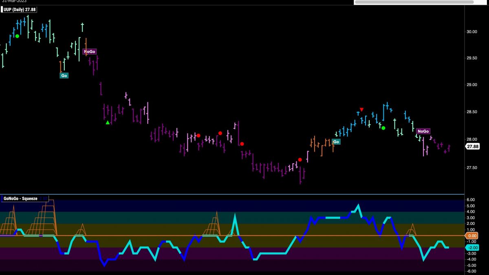Click the -6.00 oscillator axis label

(x=471, y=271)
